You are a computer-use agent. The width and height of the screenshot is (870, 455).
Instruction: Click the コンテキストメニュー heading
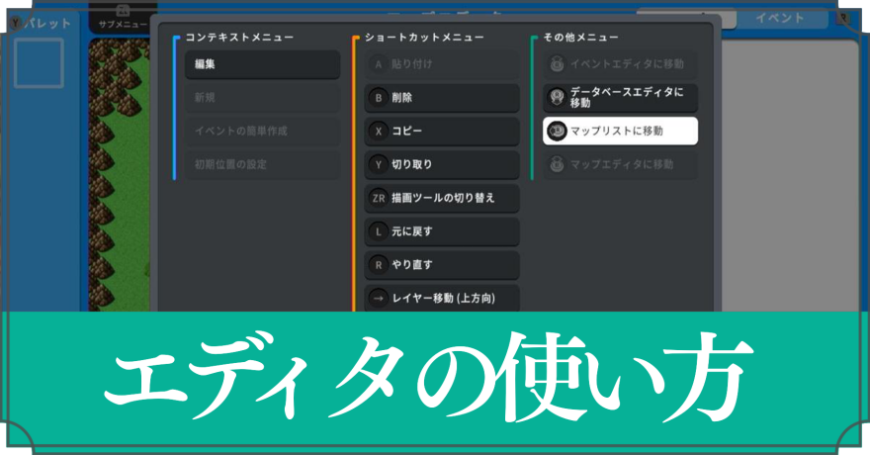point(239,38)
